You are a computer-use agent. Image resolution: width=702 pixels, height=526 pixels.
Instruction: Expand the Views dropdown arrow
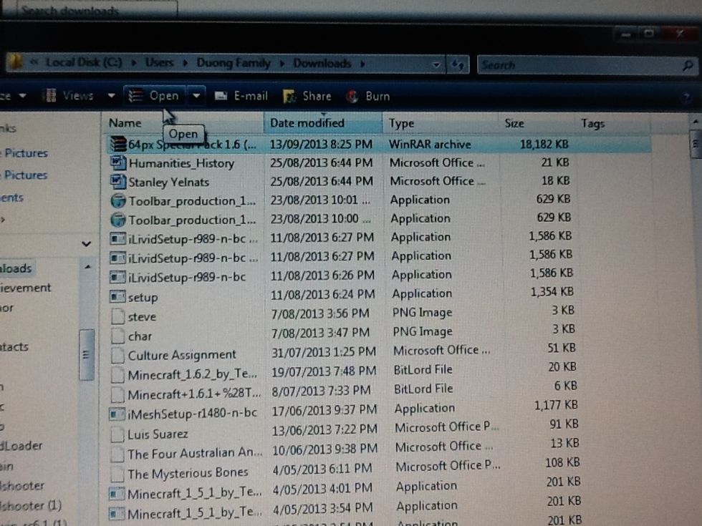(111, 95)
